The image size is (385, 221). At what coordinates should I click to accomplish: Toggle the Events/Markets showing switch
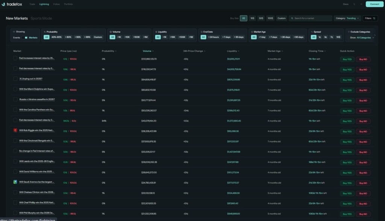[x=26, y=38]
